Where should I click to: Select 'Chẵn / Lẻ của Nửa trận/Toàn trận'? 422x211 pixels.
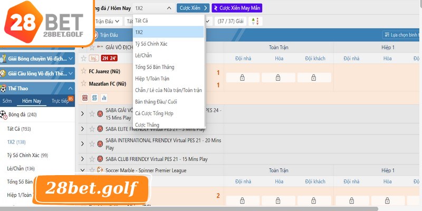[168, 90]
